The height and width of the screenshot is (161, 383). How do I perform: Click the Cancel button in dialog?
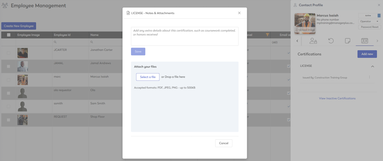click(224, 143)
